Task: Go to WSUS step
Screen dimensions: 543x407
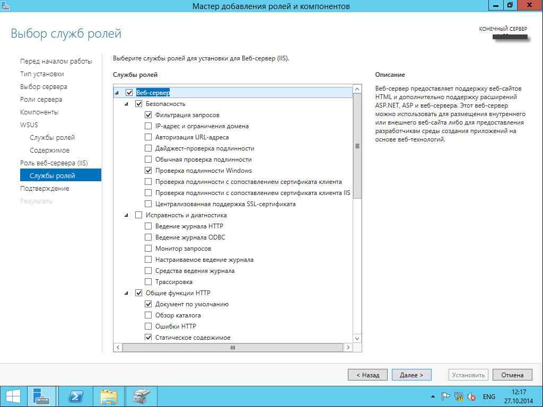Action: [29, 125]
